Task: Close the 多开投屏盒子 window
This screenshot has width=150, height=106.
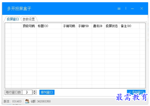Action: (x=142, y=8)
